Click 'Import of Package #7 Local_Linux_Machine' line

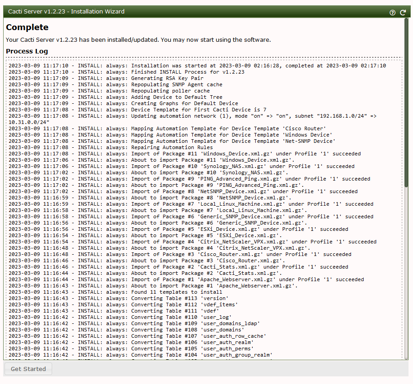[191, 204]
